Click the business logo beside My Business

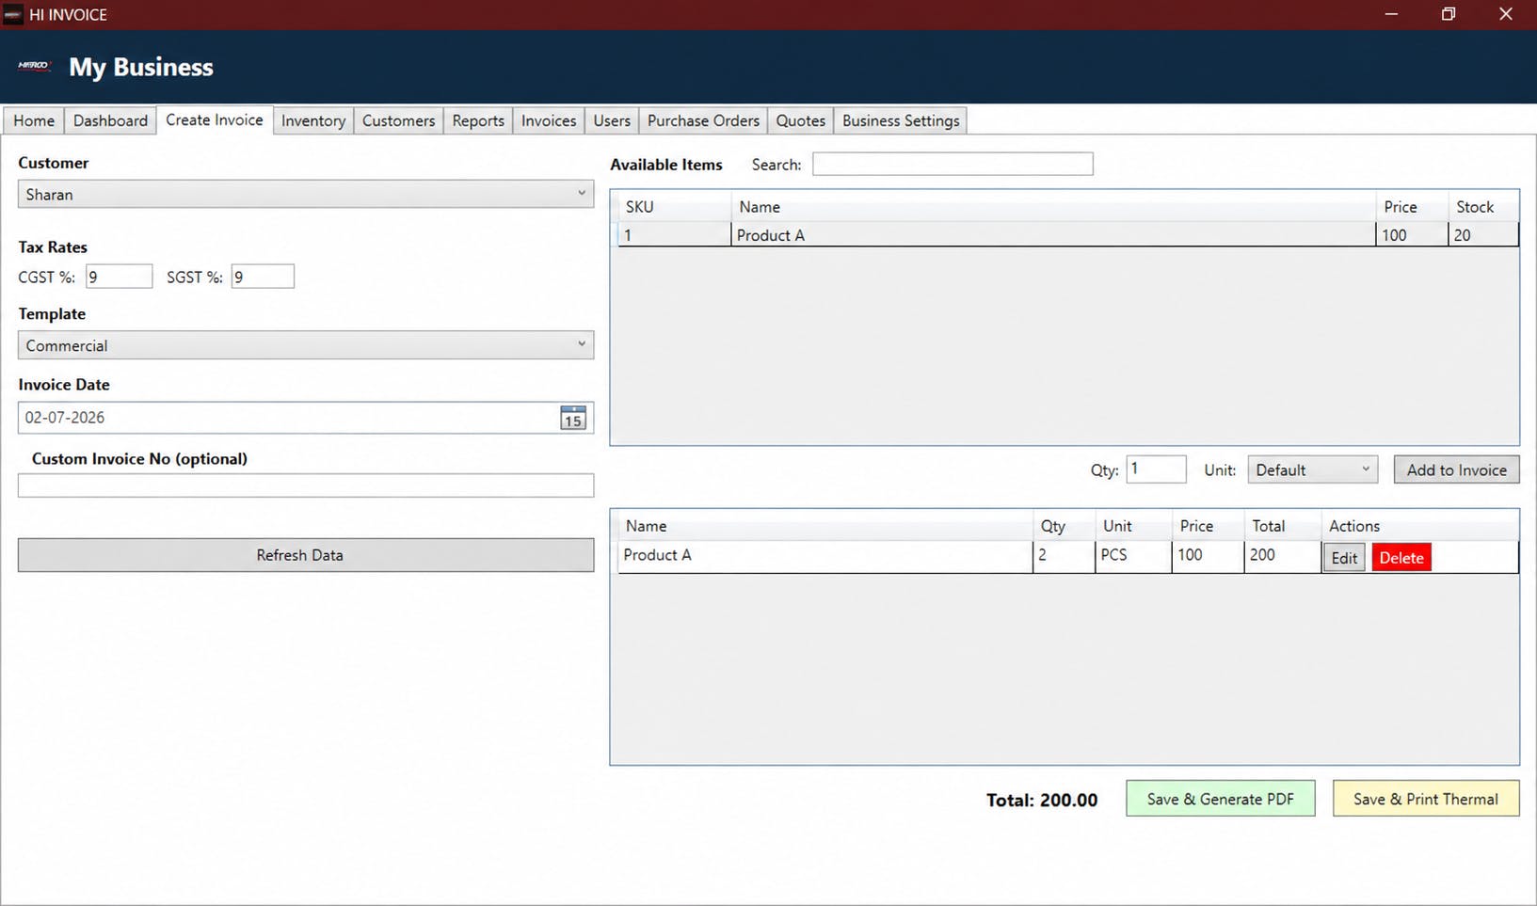click(34, 66)
